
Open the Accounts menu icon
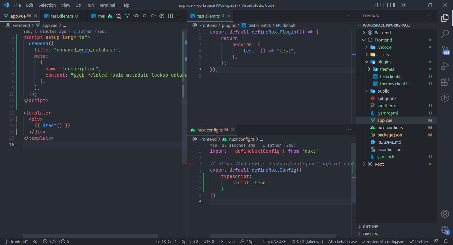[445, 213]
